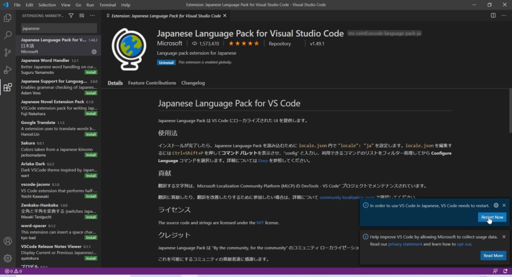Open the Help menu
Viewport: 512px width, 277px height.
coord(125,4)
